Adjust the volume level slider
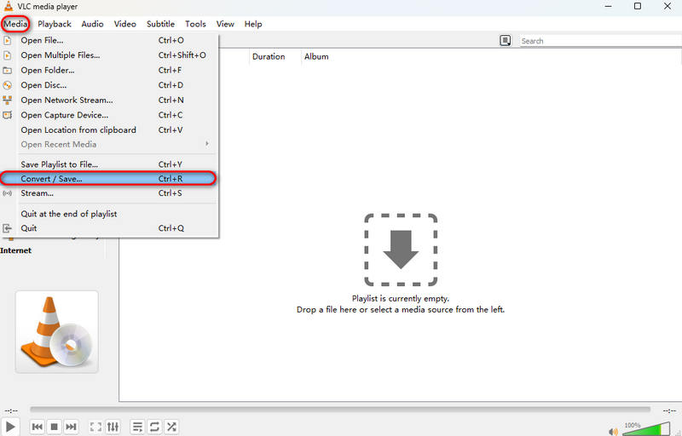682x436 pixels. 648,427
